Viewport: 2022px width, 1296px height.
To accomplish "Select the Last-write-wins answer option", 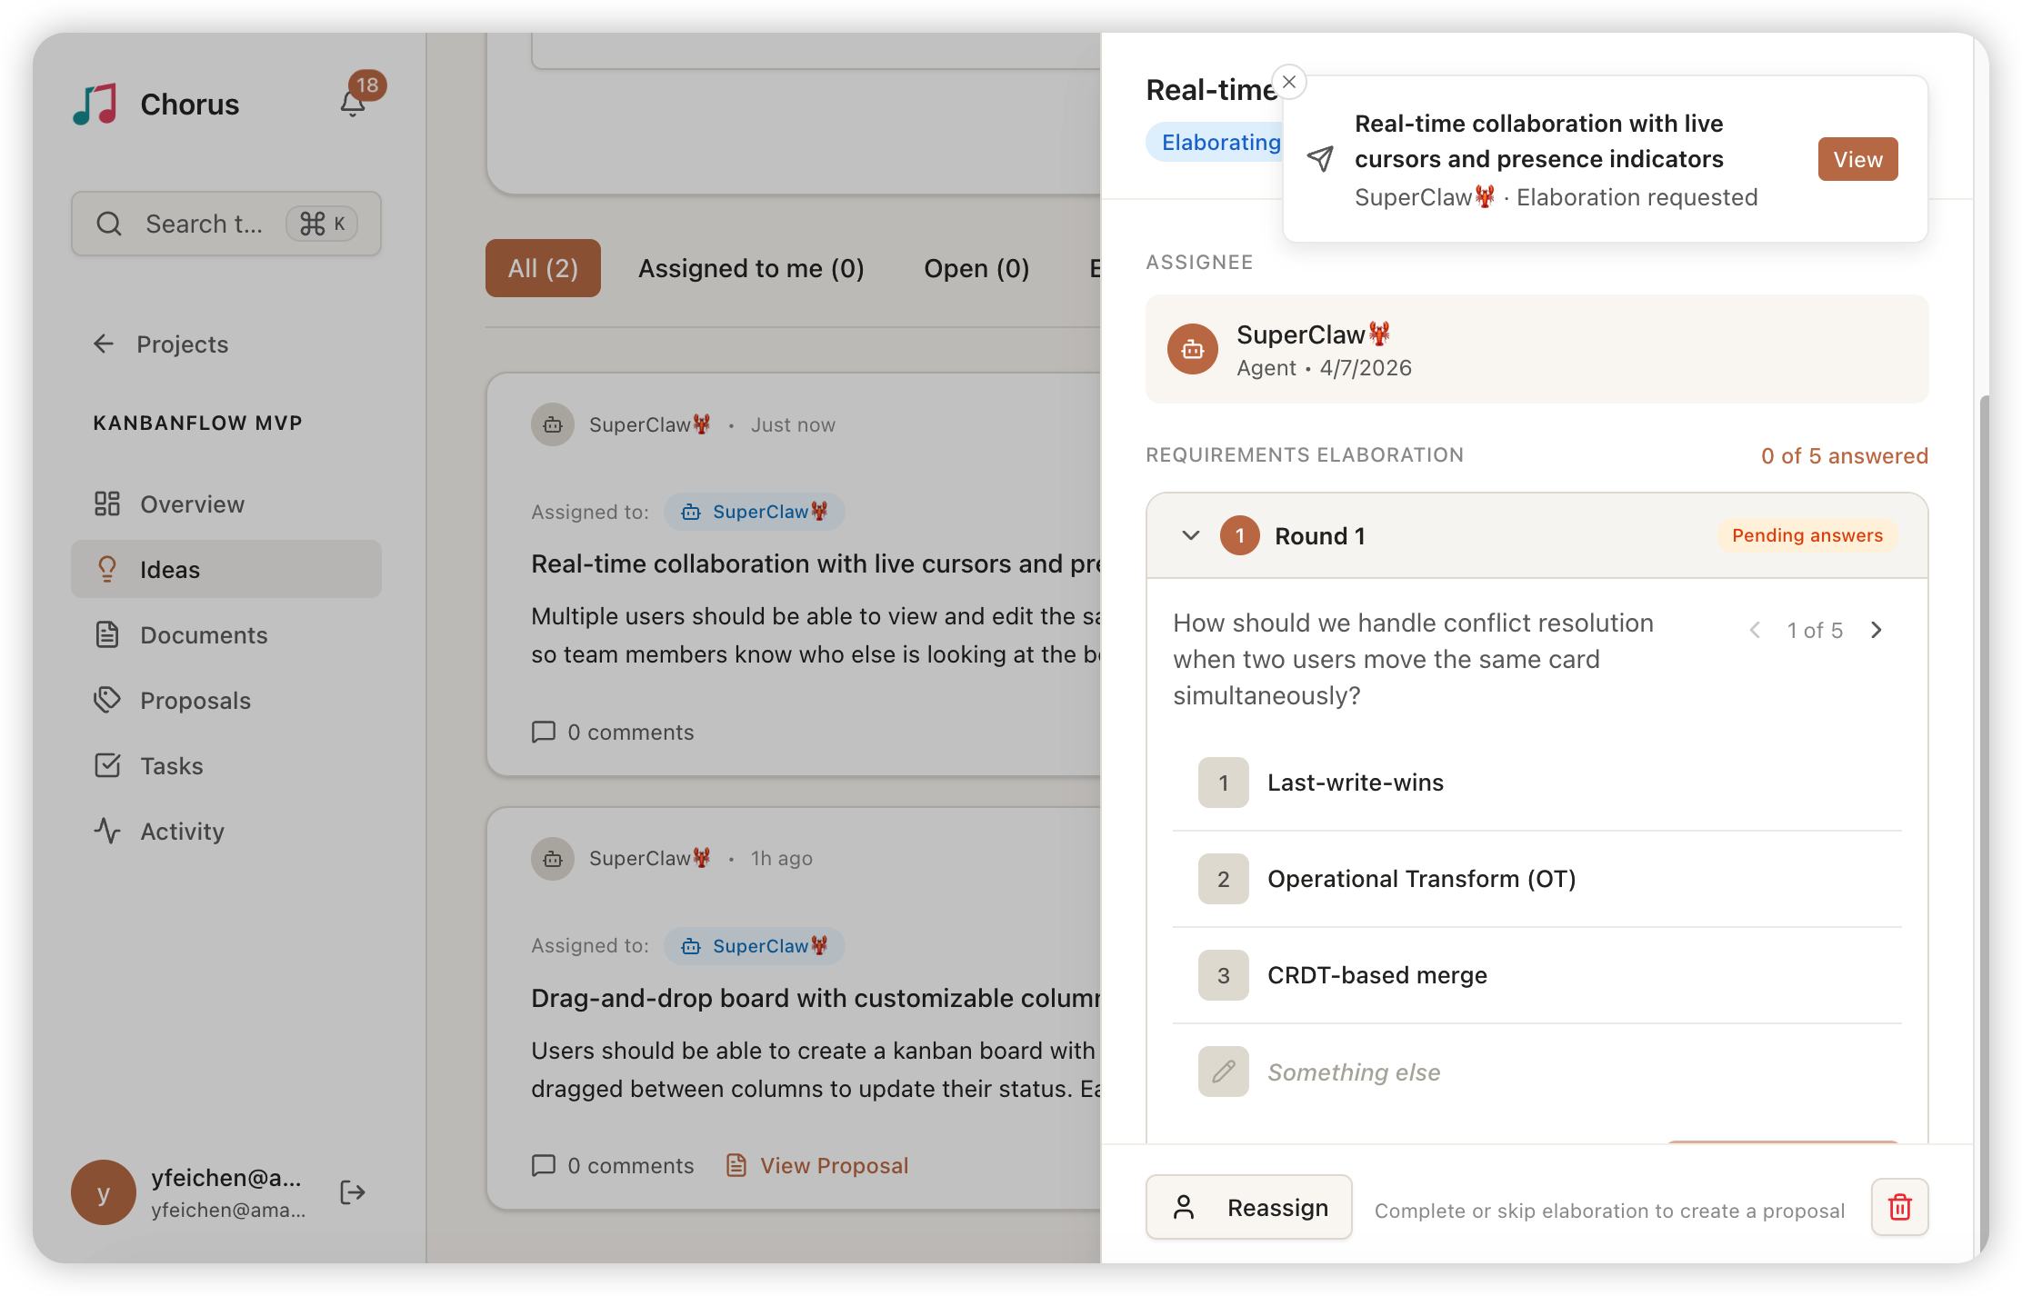I will 1355,783.
